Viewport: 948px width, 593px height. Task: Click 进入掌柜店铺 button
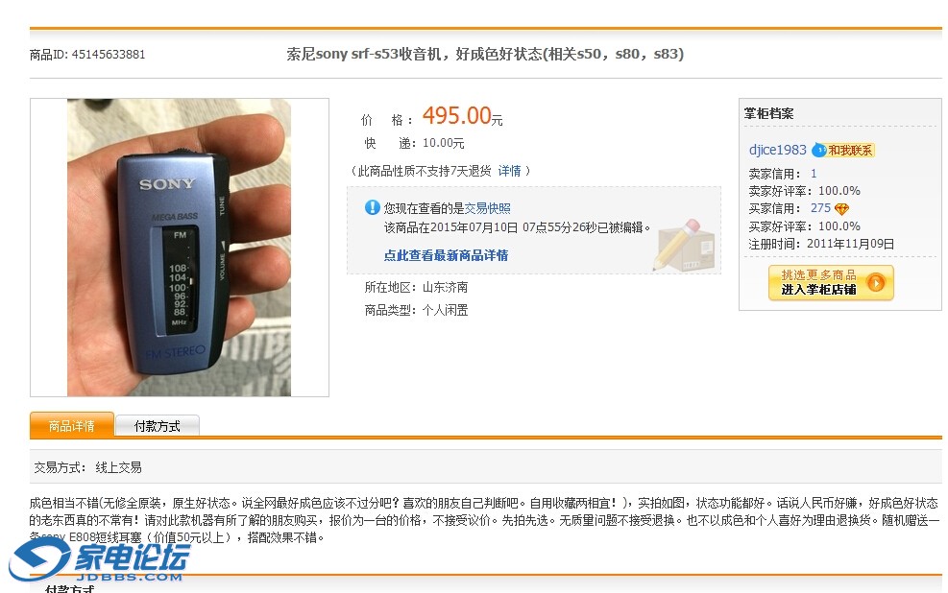[832, 283]
